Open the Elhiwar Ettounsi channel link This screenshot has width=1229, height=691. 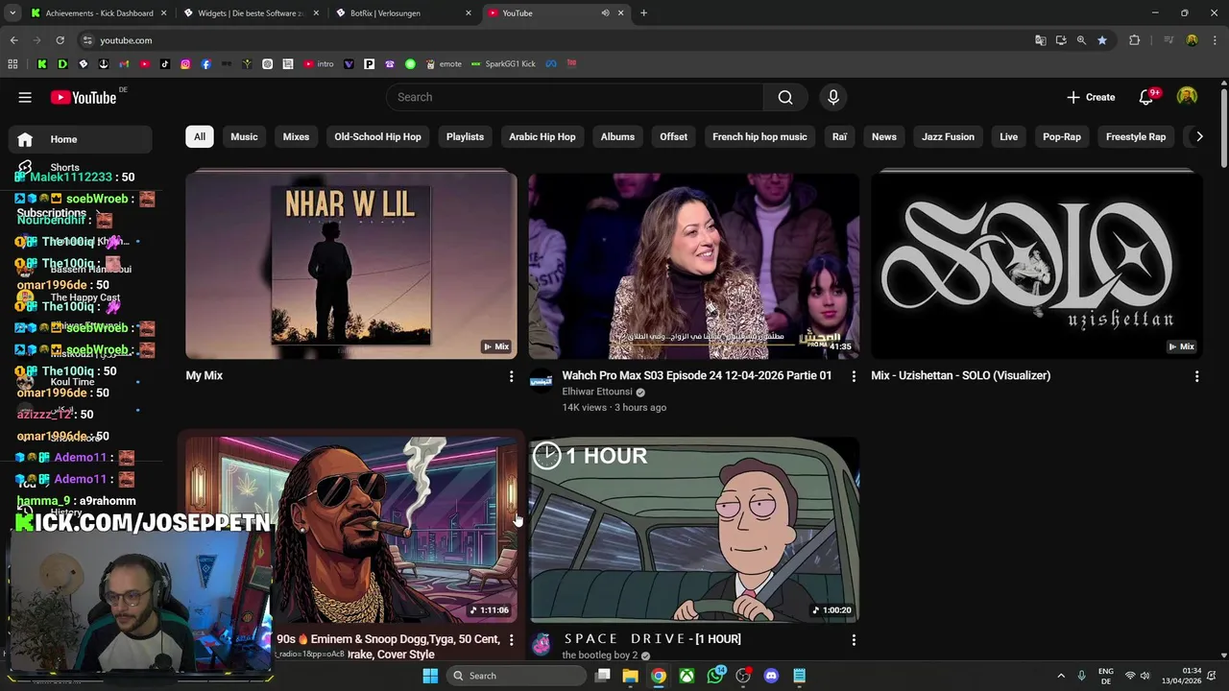(x=597, y=392)
